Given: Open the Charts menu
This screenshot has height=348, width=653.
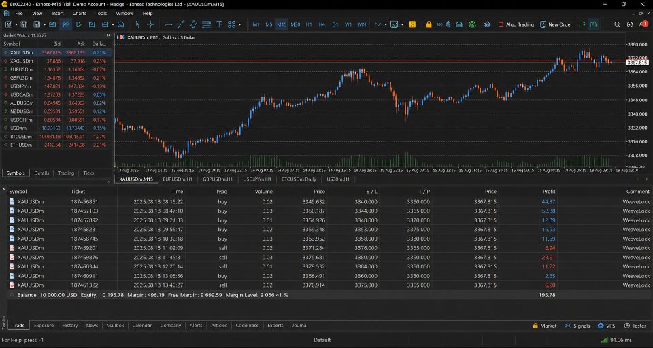Looking at the screenshot, I should [79, 14].
